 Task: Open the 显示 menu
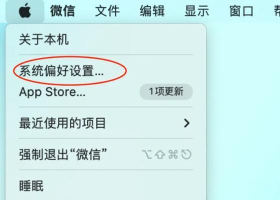(197, 11)
